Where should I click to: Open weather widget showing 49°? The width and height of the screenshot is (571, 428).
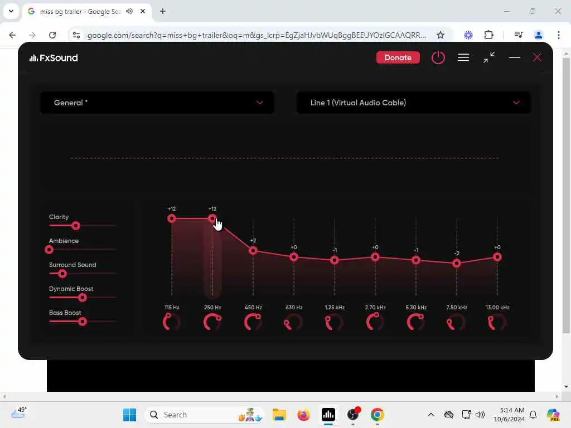point(18,413)
